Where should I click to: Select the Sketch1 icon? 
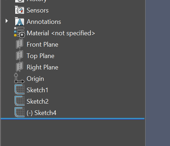click(x=20, y=89)
